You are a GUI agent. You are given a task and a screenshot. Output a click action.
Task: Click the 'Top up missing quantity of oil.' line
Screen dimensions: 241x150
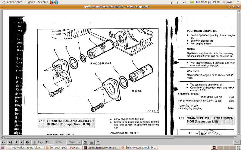[207, 85]
